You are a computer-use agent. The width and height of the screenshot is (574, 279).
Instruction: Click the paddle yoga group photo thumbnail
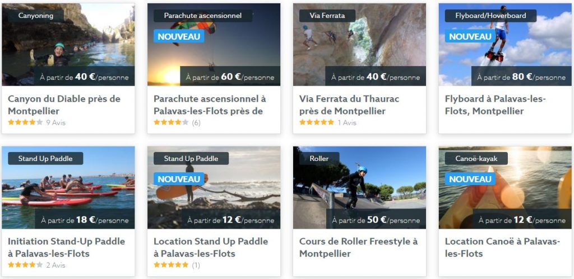pyautogui.click(x=68, y=188)
